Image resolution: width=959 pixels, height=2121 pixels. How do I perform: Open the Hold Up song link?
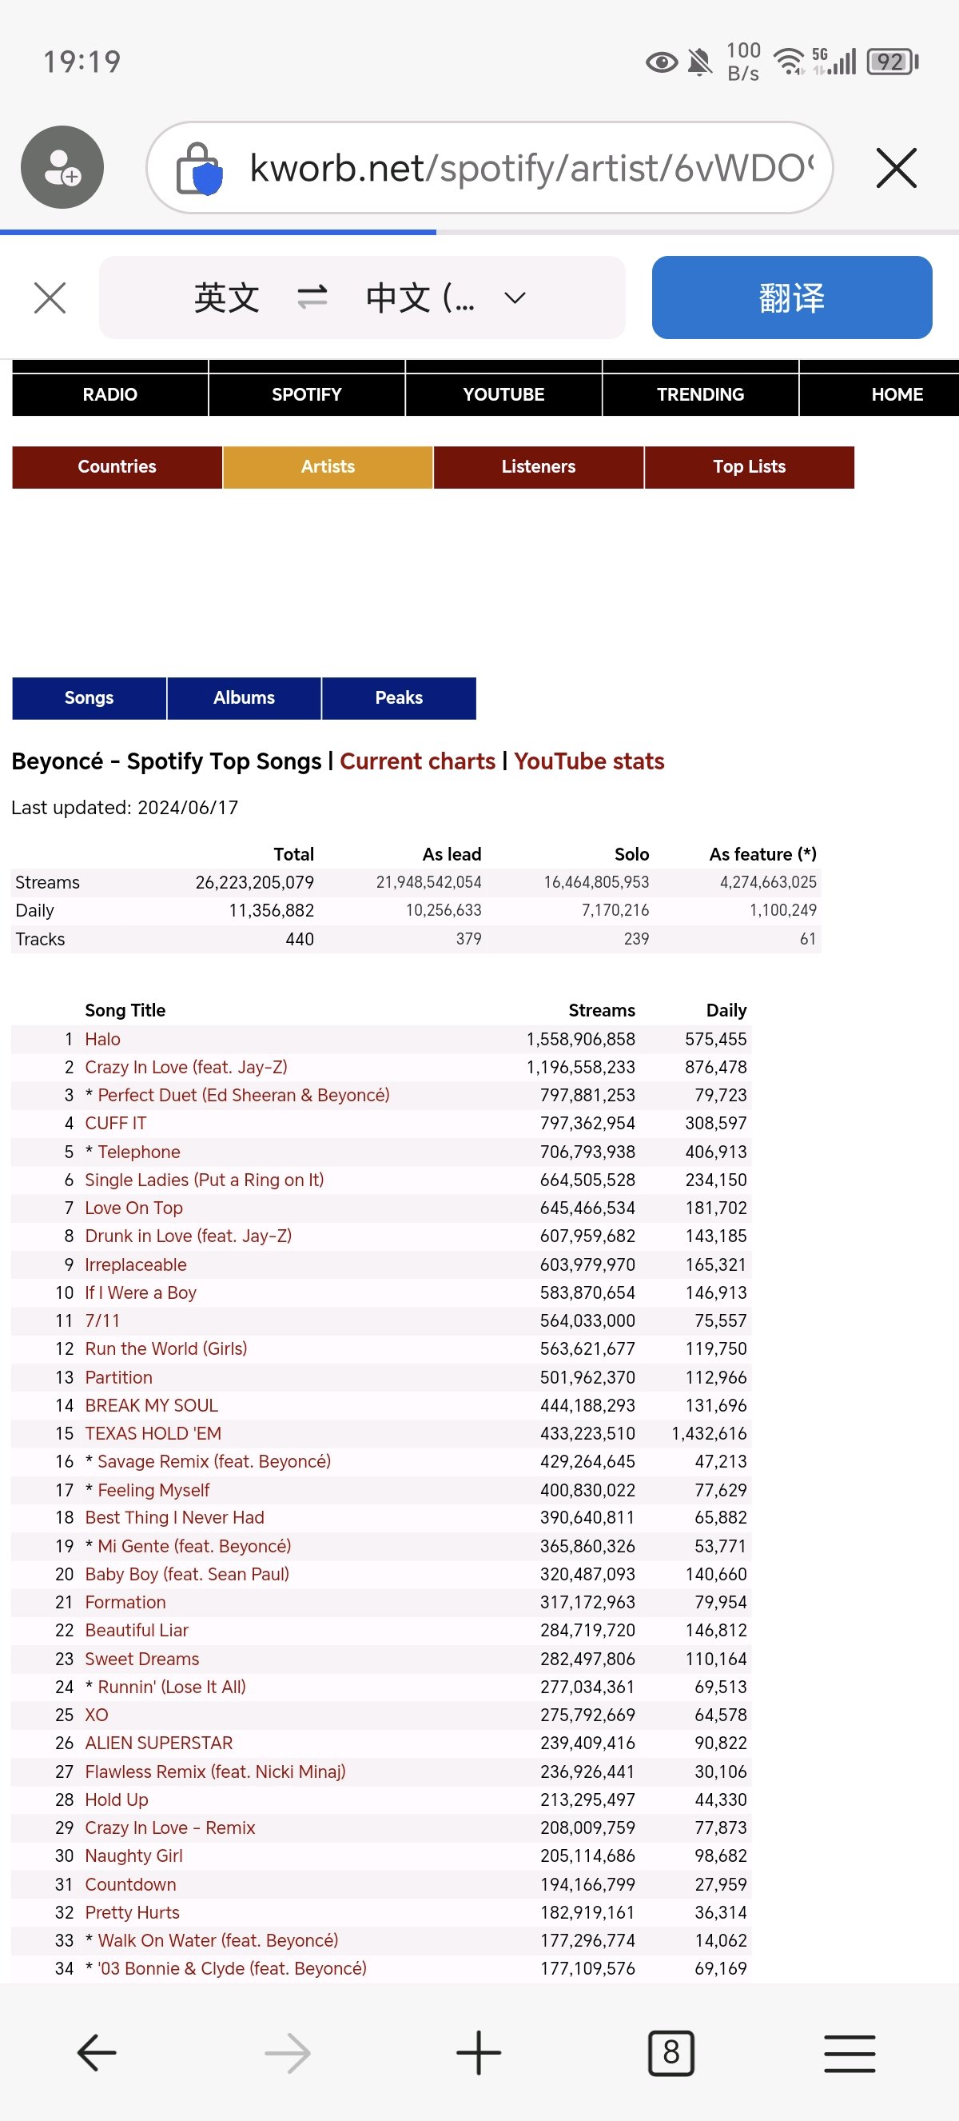pyautogui.click(x=117, y=1799)
